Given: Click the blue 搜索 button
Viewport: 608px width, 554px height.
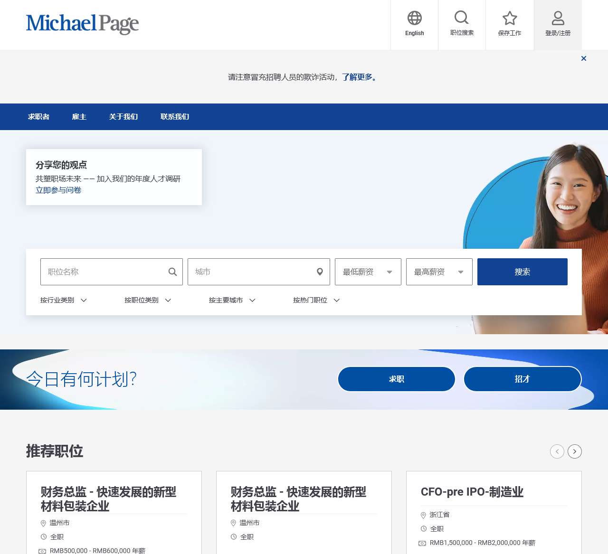Looking at the screenshot, I should (522, 272).
